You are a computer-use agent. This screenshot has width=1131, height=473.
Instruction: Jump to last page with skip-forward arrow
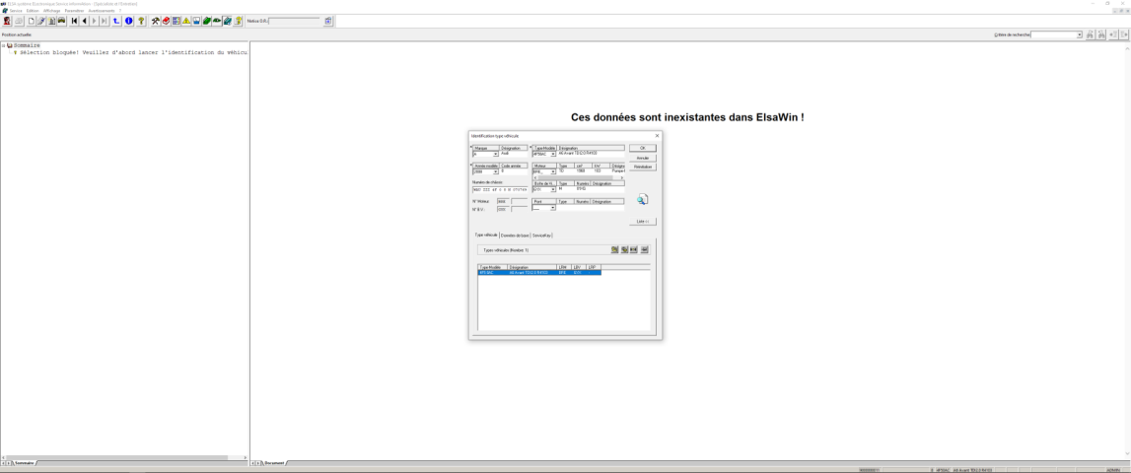104,21
